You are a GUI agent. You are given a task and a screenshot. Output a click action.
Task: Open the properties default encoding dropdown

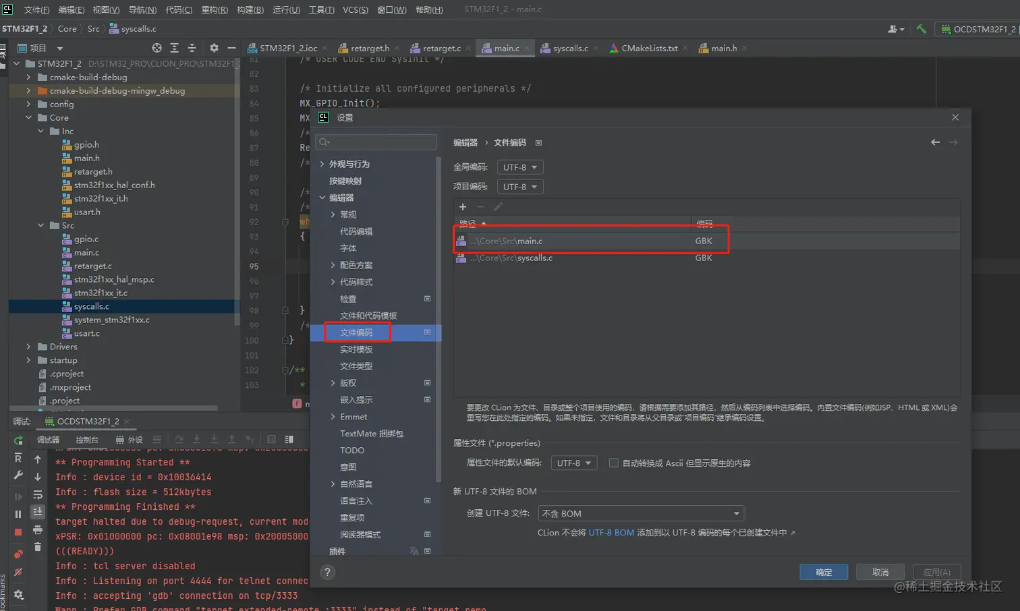(574, 463)
